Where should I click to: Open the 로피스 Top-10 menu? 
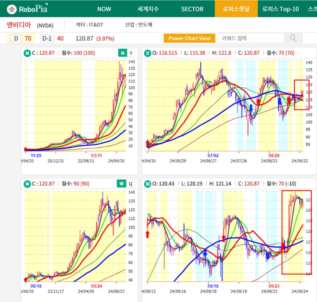280,9
